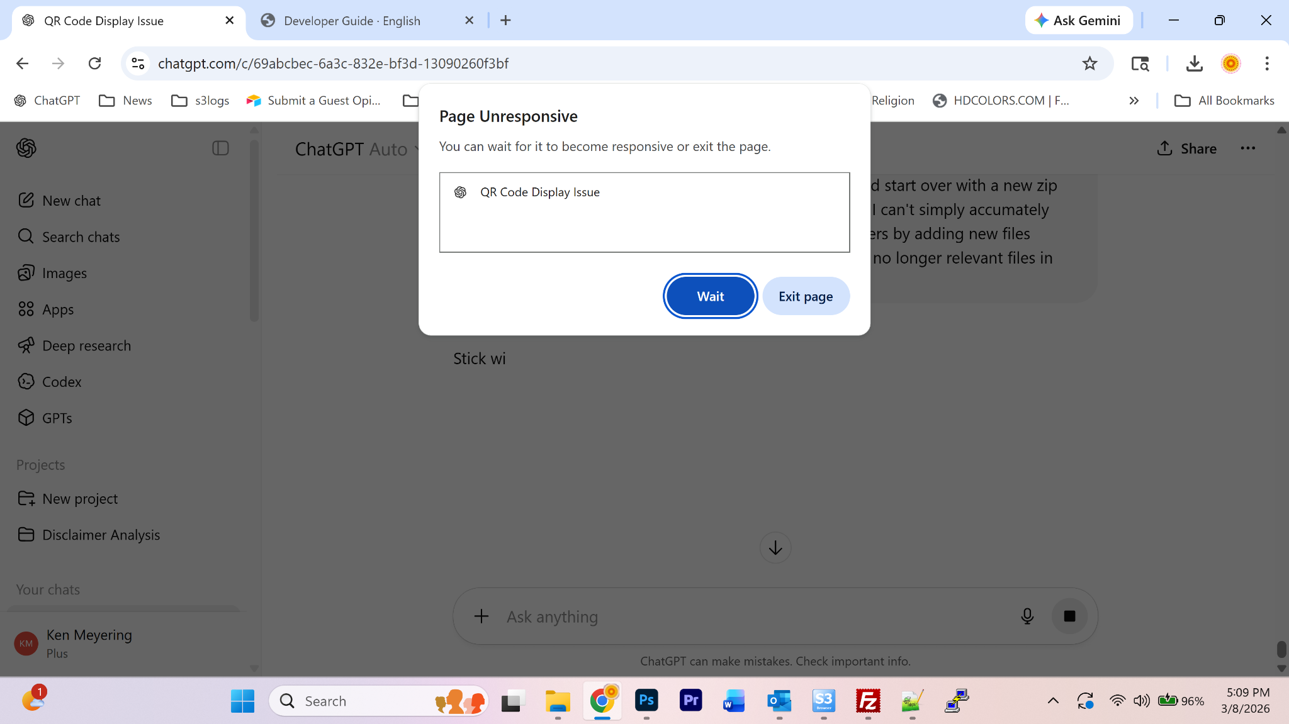
Task: Go back to the previous page
Action: pyautogui.click(x=23, y=64)
